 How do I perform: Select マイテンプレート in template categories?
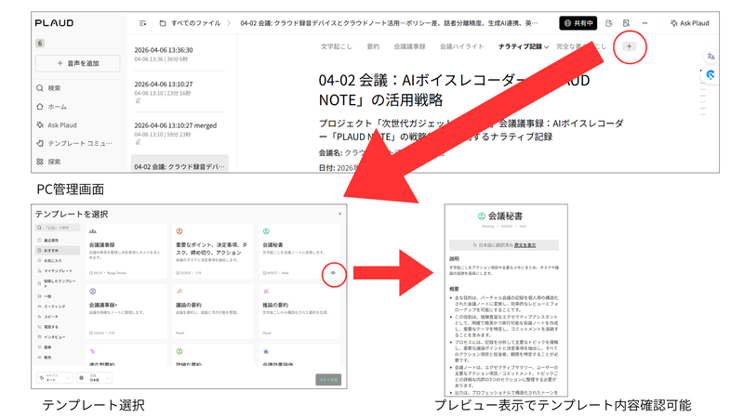coord(58,270)
